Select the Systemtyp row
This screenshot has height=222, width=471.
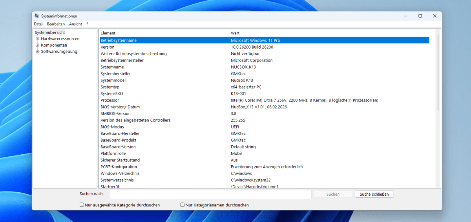[x=264, y=87]
